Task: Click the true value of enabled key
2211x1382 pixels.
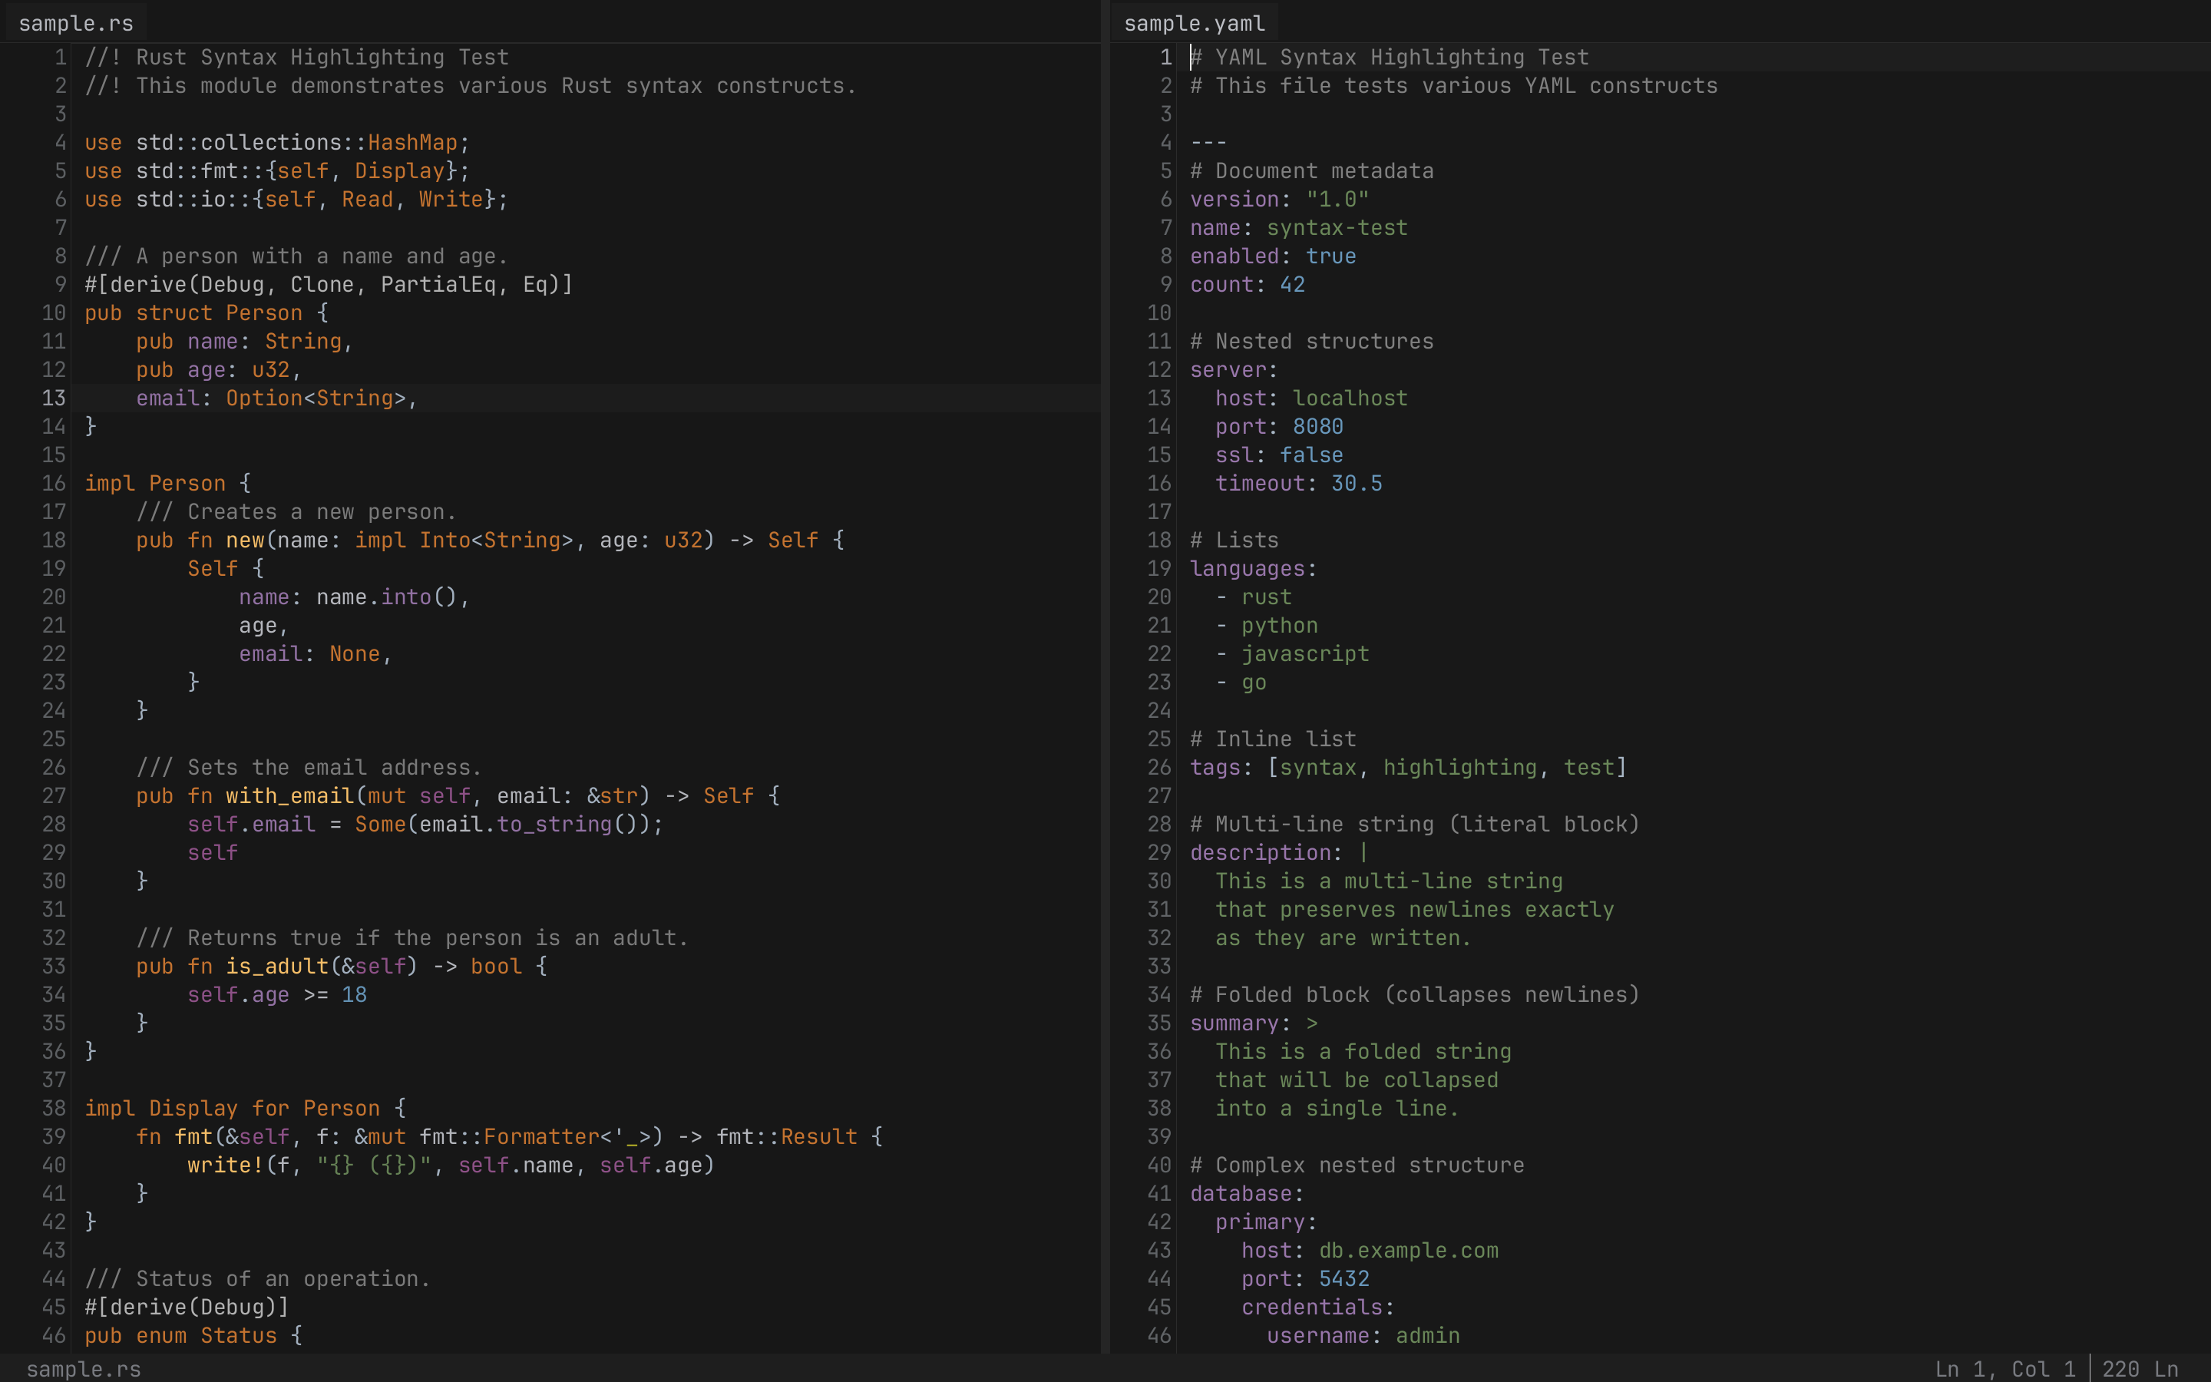Action: coord(1331,256)
